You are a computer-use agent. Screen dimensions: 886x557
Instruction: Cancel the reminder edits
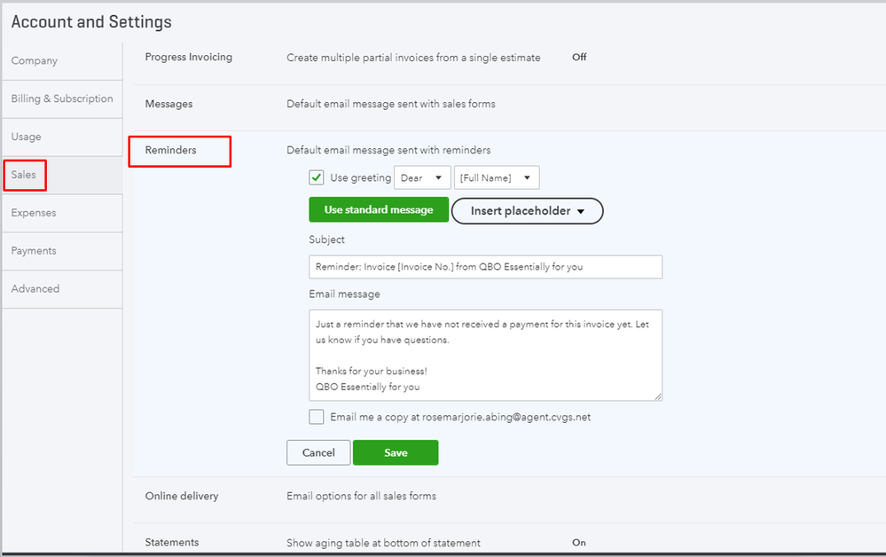[x=318, y=452]
